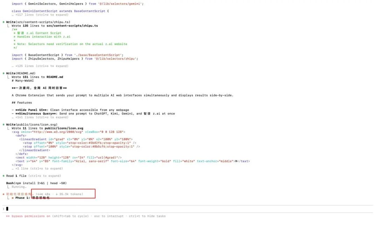Click the orange status bullet before 初始化项目结构
This screenshot has width=377, height=226.
3,194
